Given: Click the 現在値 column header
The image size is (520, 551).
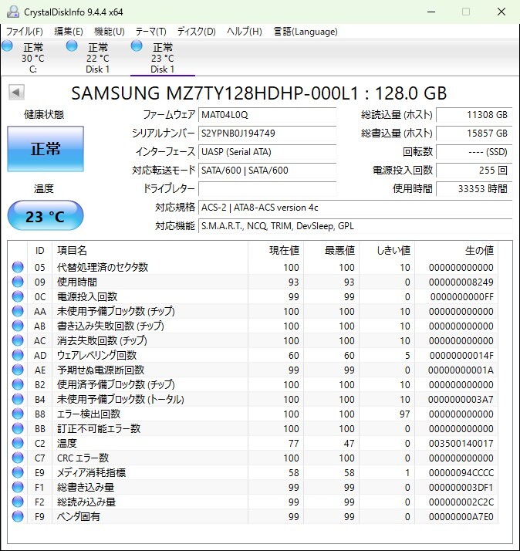Looking at the screenshot, I should coord(275,251).
